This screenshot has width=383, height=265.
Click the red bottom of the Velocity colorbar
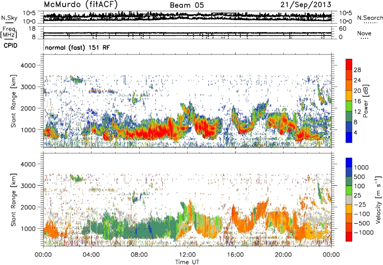349,237
